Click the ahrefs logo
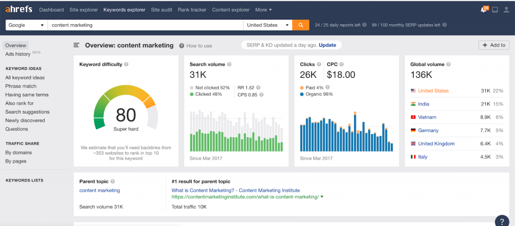 point(19,9)
